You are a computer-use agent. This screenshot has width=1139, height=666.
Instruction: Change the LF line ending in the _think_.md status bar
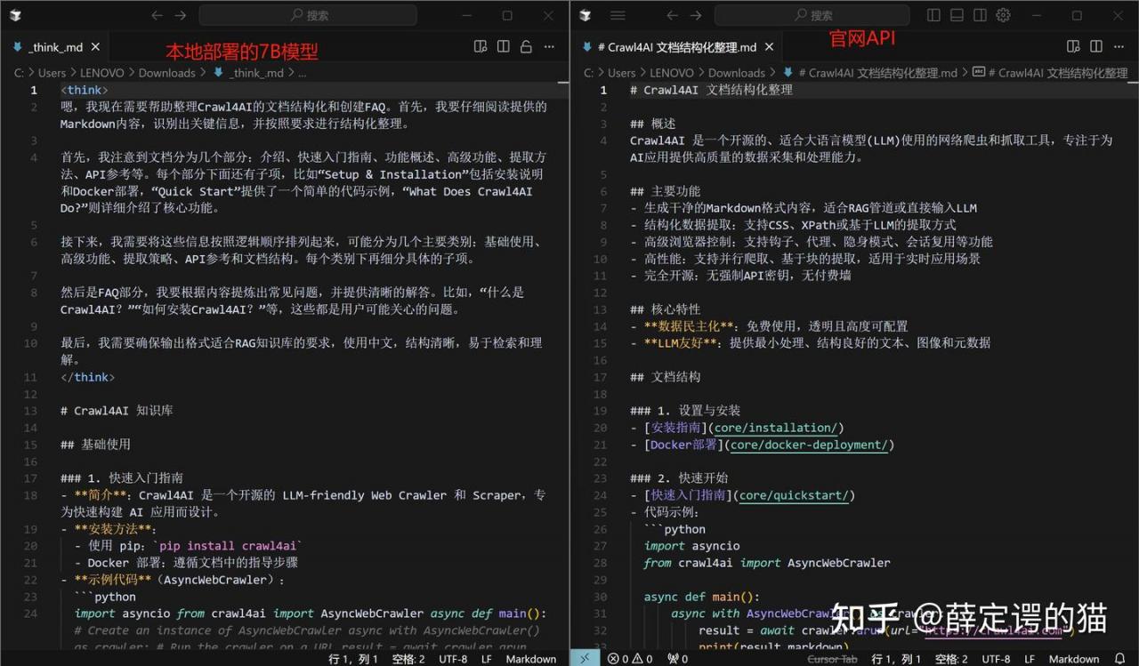pyautogui.click(x=487, y=659)
